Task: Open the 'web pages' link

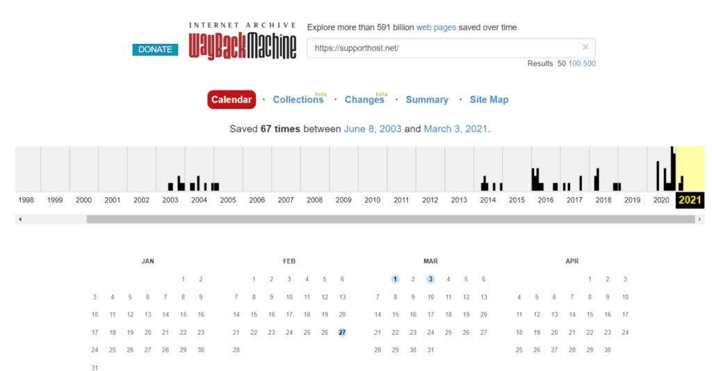Action: 436,27
